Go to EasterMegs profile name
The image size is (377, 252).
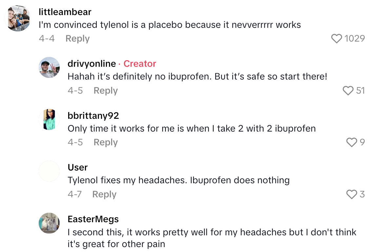click(x=93, y=219)
